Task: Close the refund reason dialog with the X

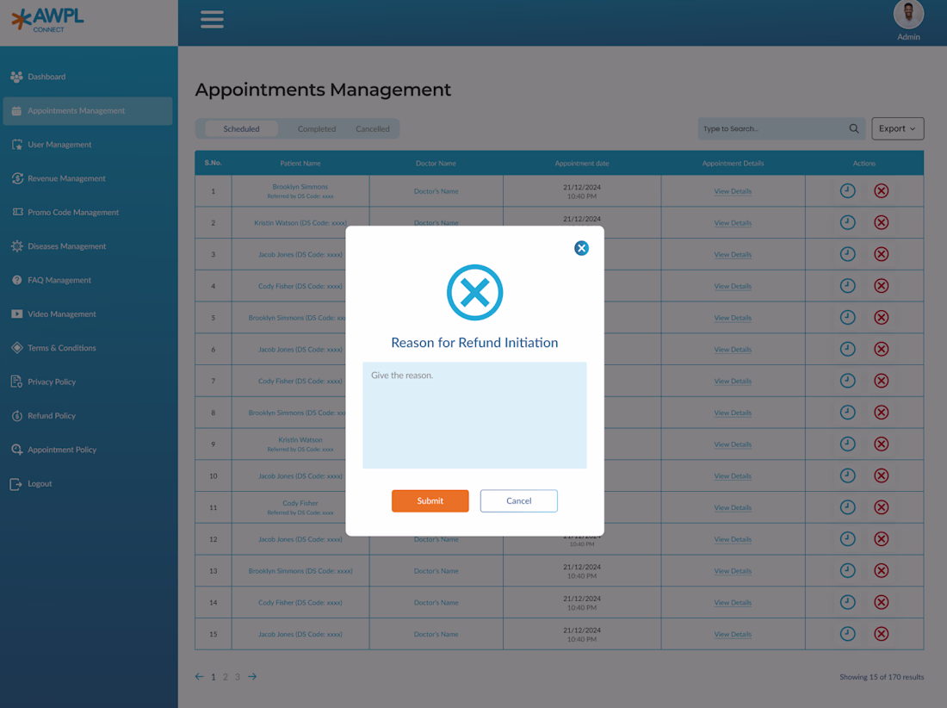Action: pos(581,248)
